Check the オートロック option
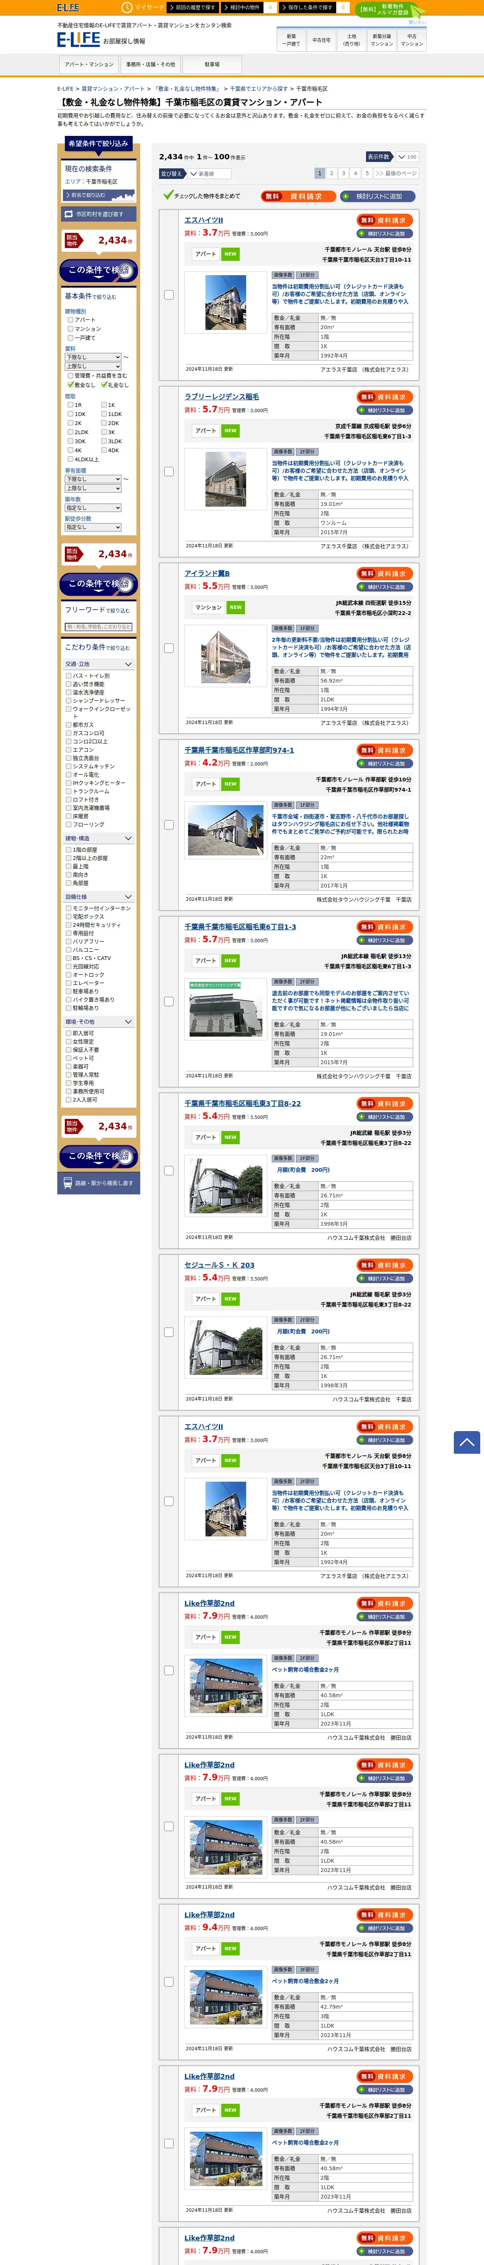The image size is (484, 2265). point(69,975)
